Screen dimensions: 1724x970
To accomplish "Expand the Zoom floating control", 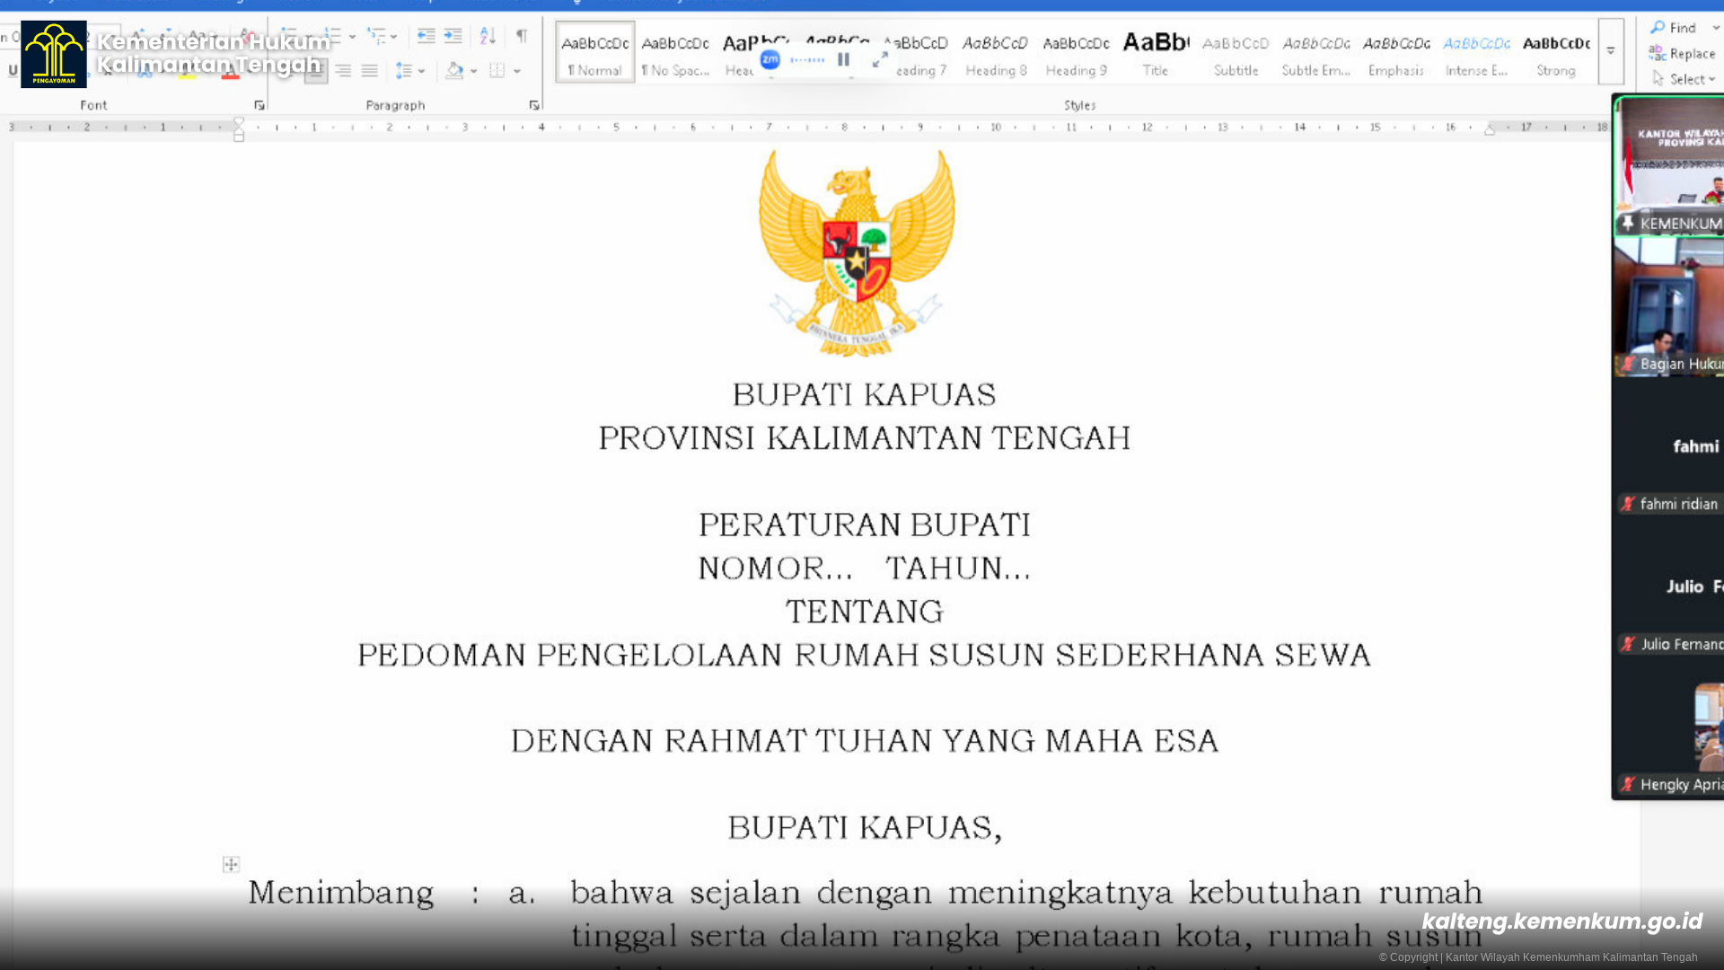I will pyautogui.click(x=880, y=59).
